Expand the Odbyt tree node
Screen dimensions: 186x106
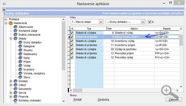[x=11, y=85]
